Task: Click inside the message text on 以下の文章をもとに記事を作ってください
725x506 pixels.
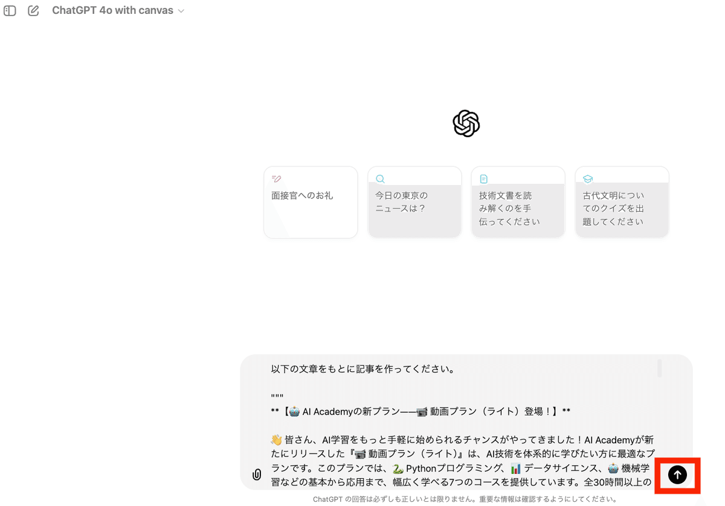Action: 362,368
